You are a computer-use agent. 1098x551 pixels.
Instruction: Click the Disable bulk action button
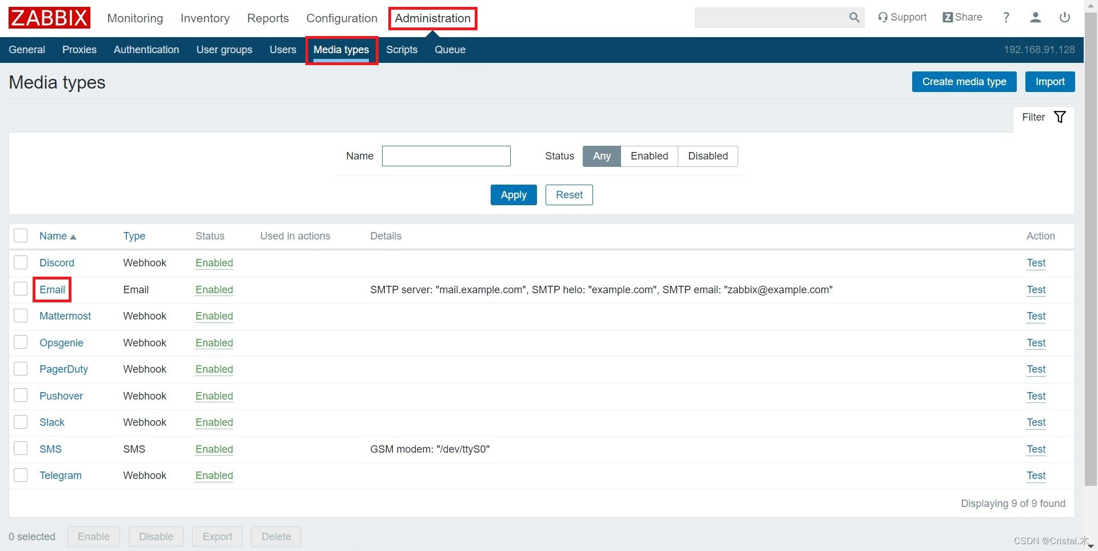pos(156,537)
